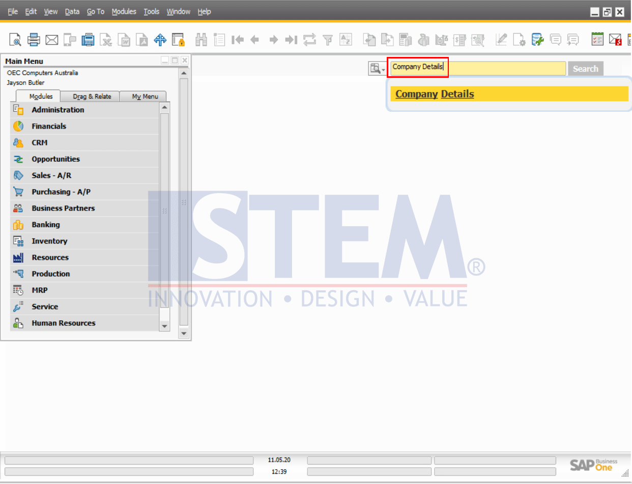Viewport: 632px width, 484px height.
Task: Go to the Next Record arrow
Action: pos(273,40)
